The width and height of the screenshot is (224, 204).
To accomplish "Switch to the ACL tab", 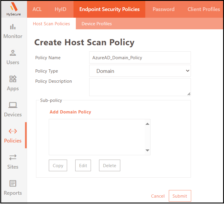I will [37, 9].
